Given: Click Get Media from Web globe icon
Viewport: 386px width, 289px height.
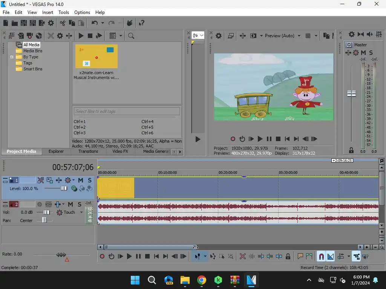Looking at the screenshot, I should (39, 36).
